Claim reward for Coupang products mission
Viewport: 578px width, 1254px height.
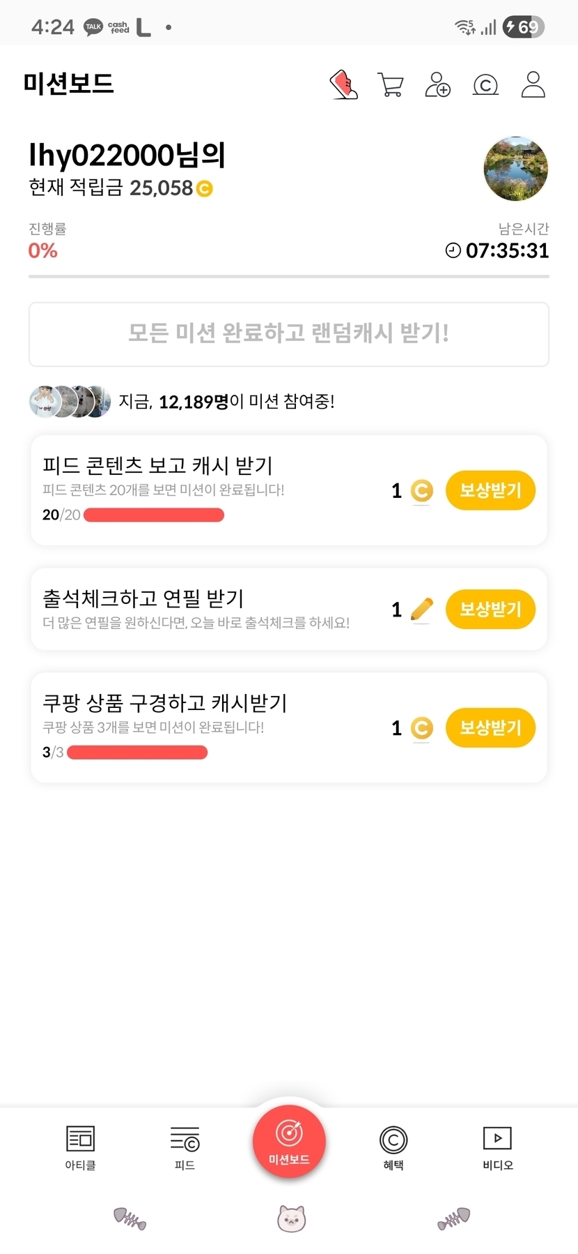(x=490, y=727)
